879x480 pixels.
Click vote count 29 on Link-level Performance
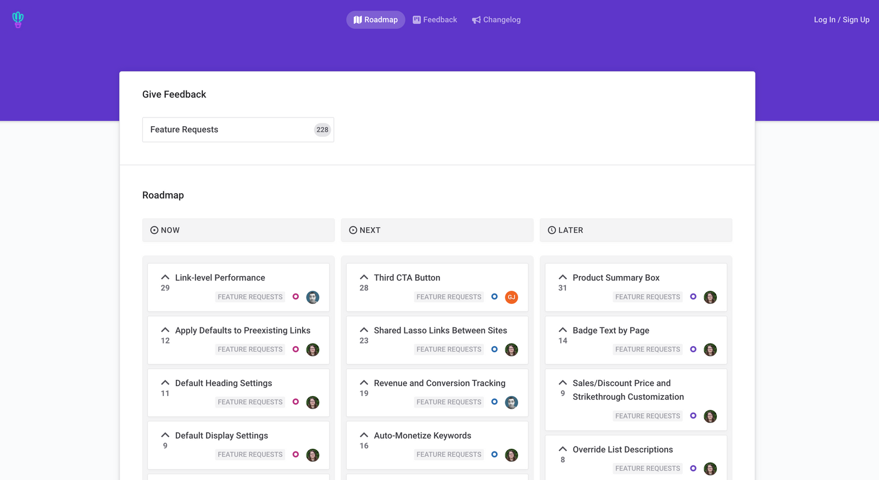click(165, 288)
